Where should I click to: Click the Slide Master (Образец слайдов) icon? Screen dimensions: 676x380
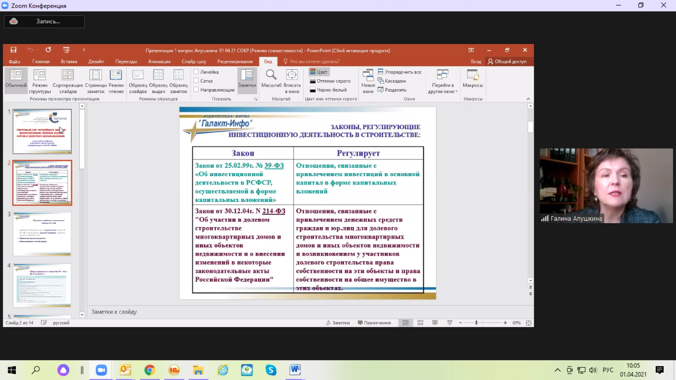point(138,75)
